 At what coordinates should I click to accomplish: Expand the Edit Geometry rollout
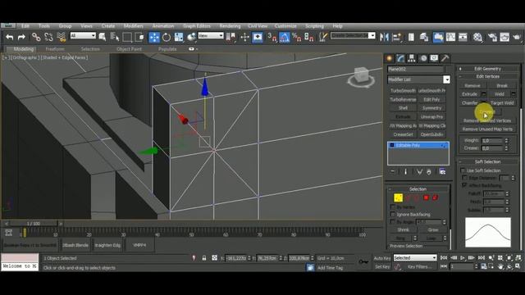[487, 69]
